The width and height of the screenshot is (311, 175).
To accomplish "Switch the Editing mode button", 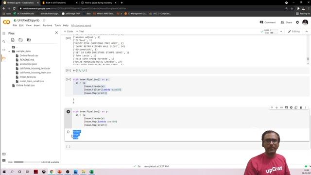I will (294, 31).
